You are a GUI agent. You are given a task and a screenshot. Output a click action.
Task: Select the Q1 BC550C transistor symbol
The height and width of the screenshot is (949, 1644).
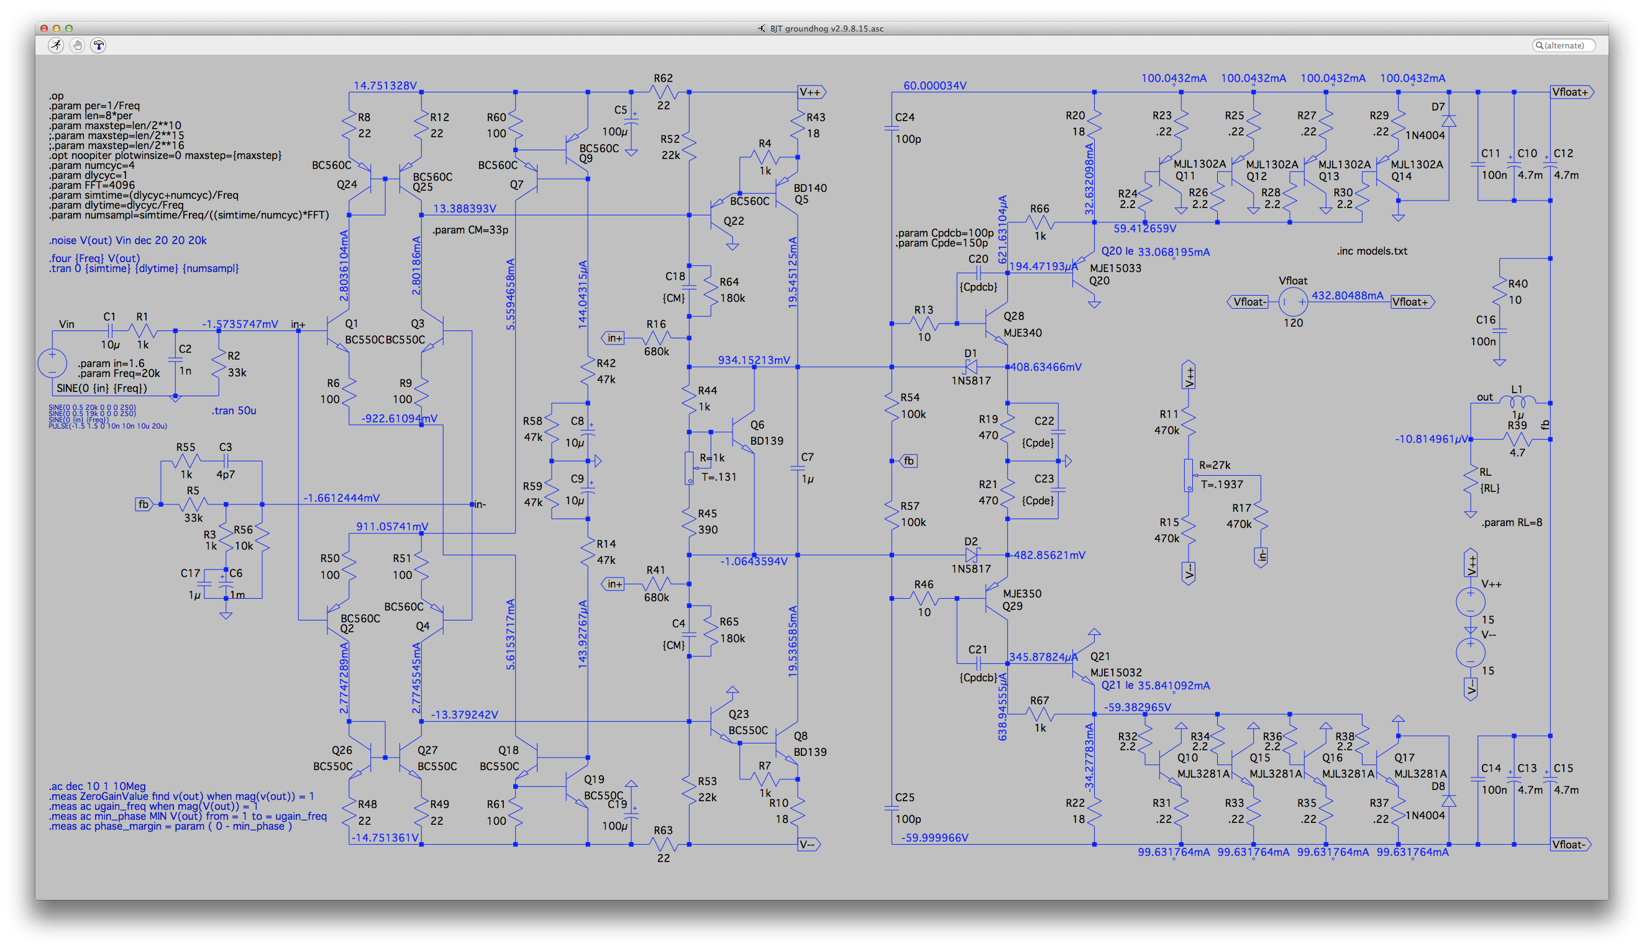[337, 331]
